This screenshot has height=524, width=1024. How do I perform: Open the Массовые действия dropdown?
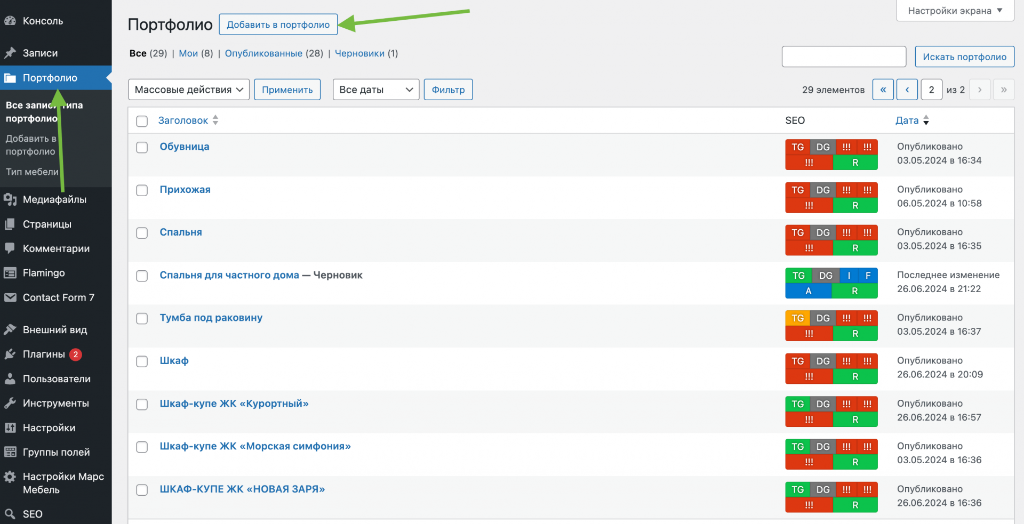[189, 90]
